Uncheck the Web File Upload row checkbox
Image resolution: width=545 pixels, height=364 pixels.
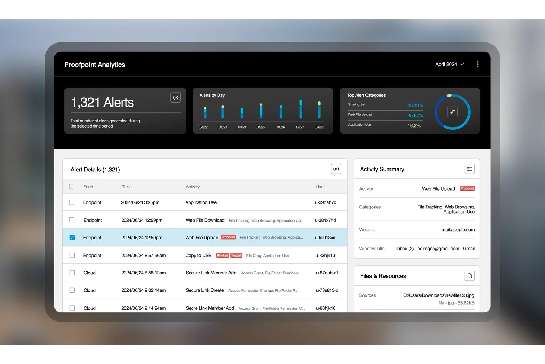tap(72, 238)
